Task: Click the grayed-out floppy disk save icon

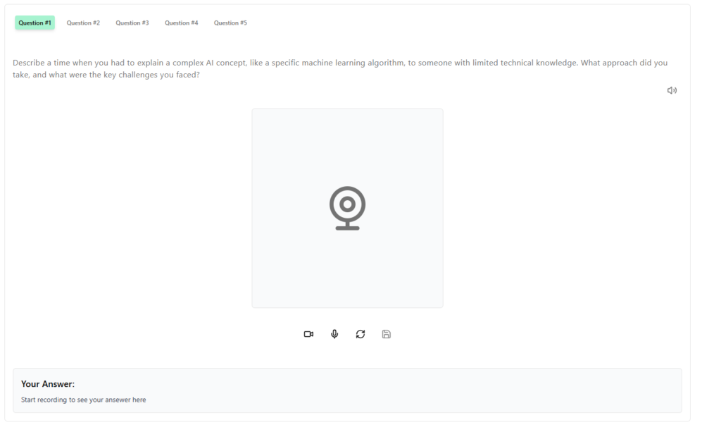Action: [x=386, y=334]
